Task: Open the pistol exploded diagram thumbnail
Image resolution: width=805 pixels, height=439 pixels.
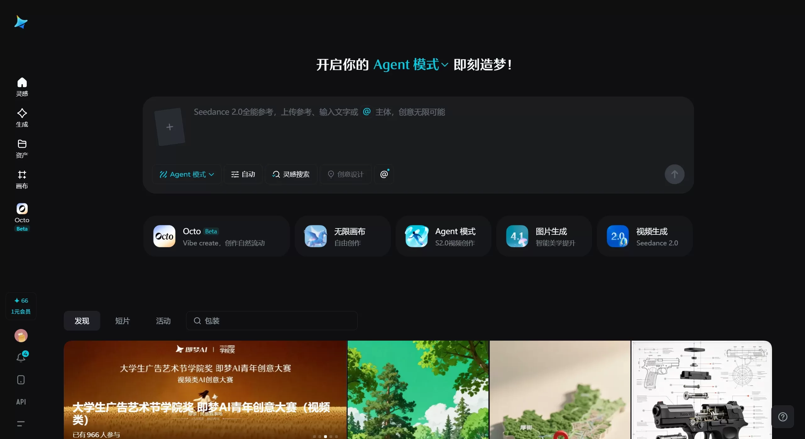Action: tap(702, 390)
